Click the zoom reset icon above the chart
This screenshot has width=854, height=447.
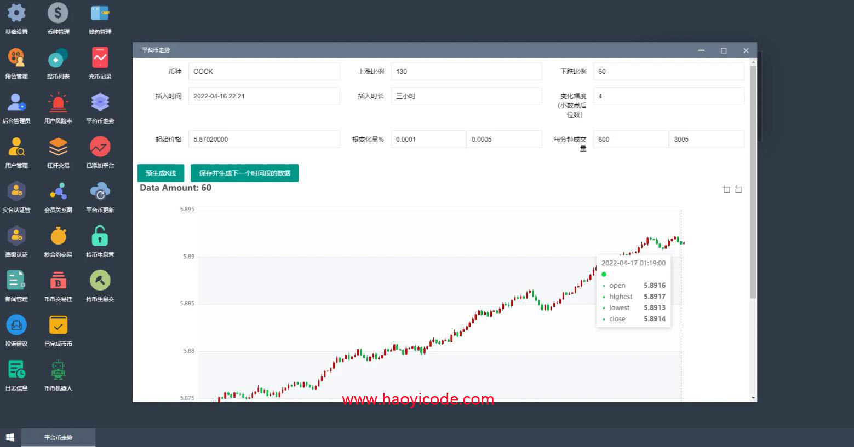point(738,189)
